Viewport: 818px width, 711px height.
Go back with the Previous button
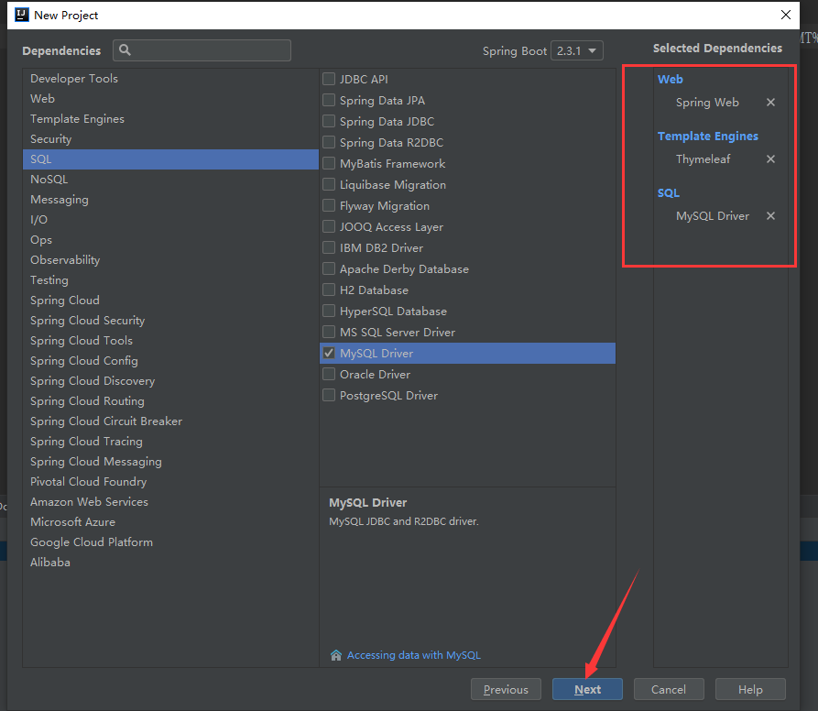(506, 689)
